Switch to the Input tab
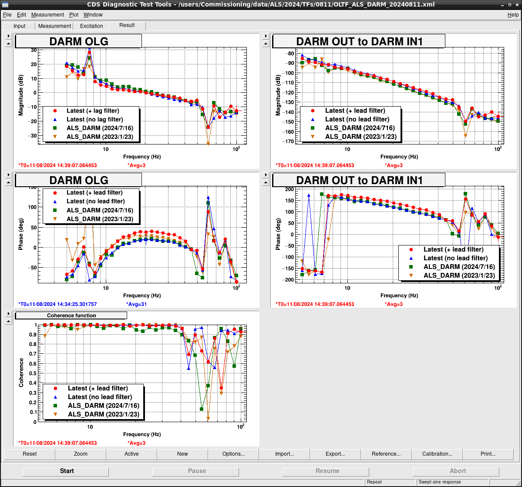This screenshot has width=522, height=487. 20,26
